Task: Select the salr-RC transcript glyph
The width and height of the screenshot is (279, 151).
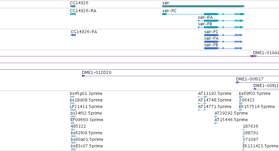Action: click(204, 14)
